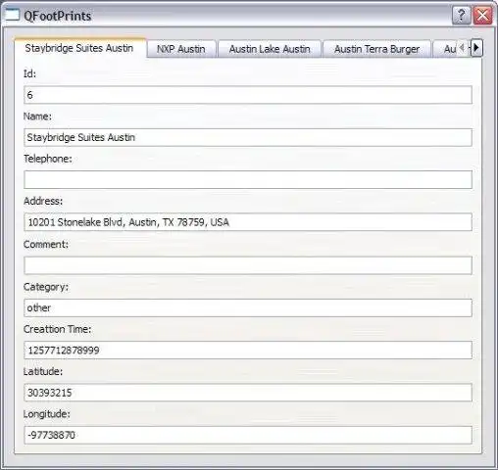Select the Creattion Time field value

coord(248,351)
